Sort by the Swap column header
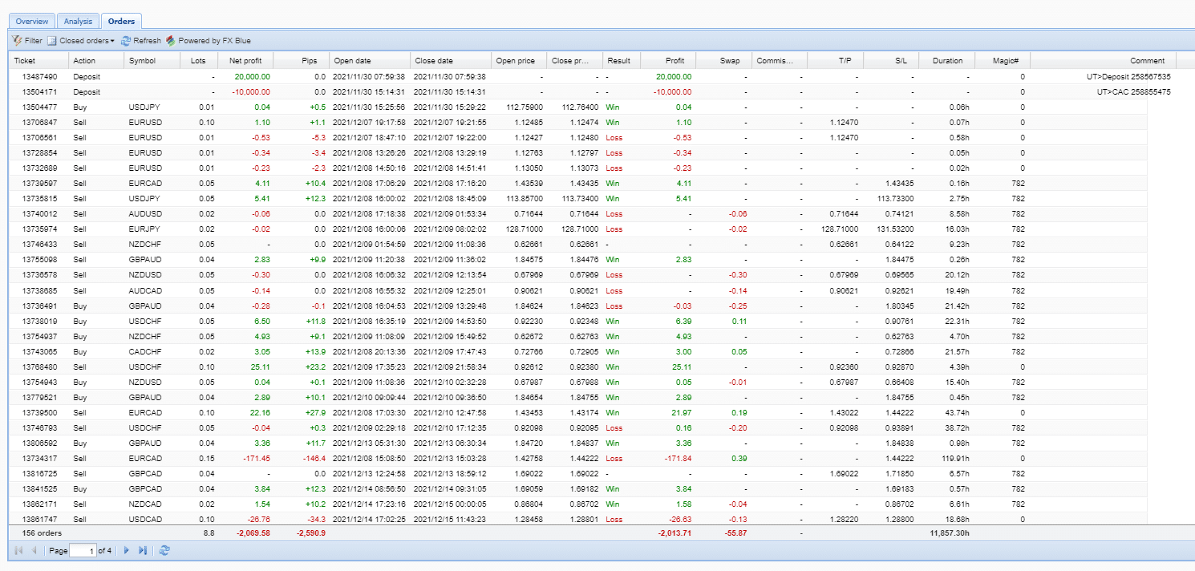This screenshot has width=1195, height=571. tap(723, 61)
